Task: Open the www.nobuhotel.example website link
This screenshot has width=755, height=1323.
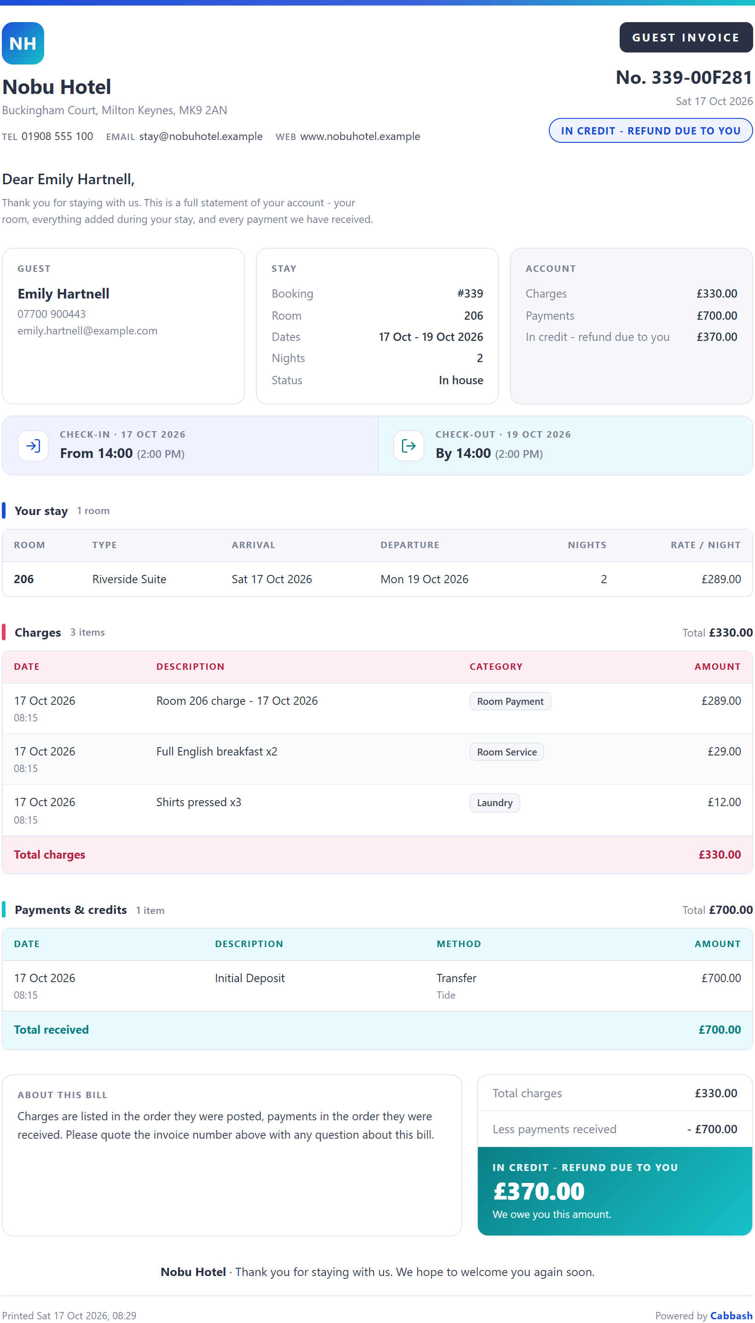Action: click(360, 136)
